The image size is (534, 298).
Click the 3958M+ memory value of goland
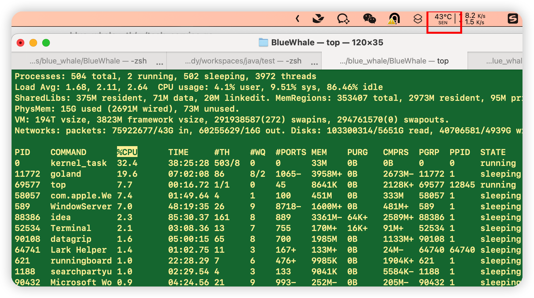point(327,174)
